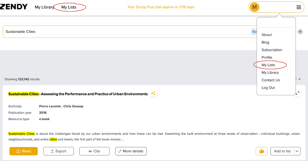Click author name Chris Gossop

[x=73, y=106]
